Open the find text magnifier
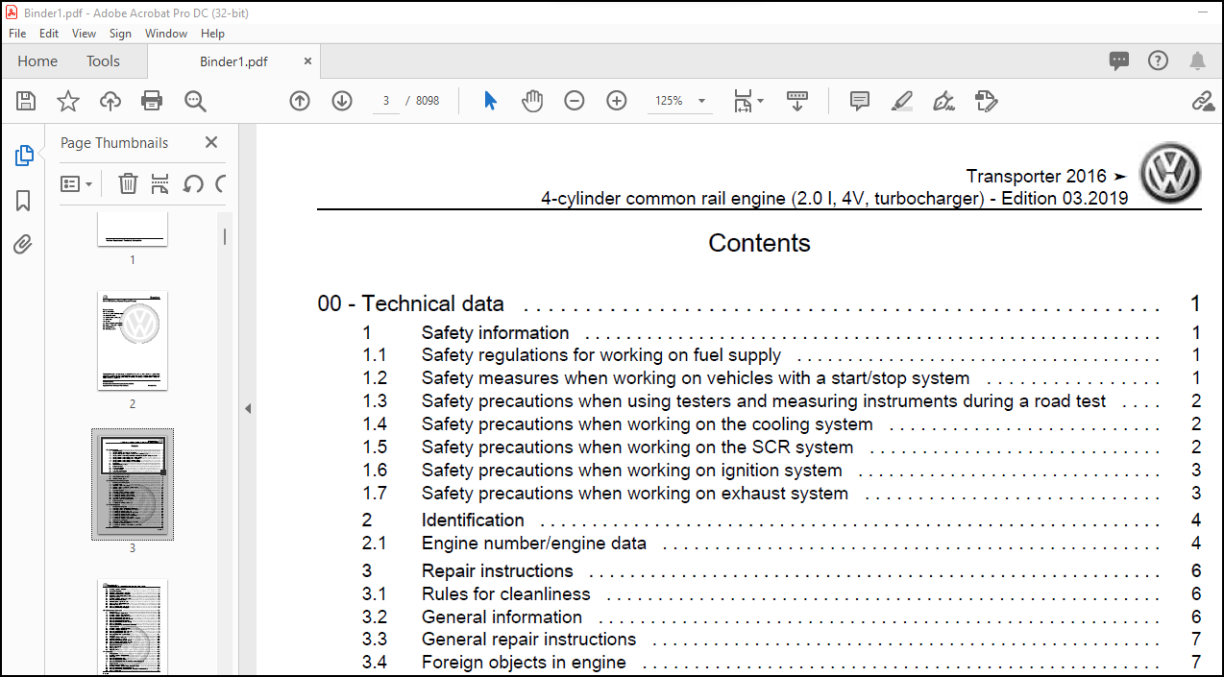This screenshot has height=677, width=1224. [x=195, y=101]
